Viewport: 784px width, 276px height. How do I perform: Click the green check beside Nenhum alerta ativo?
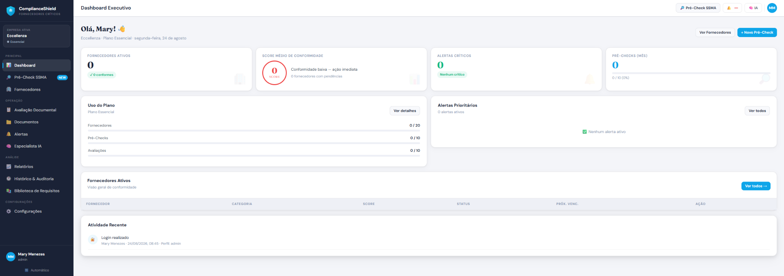[x=585, y=132]
